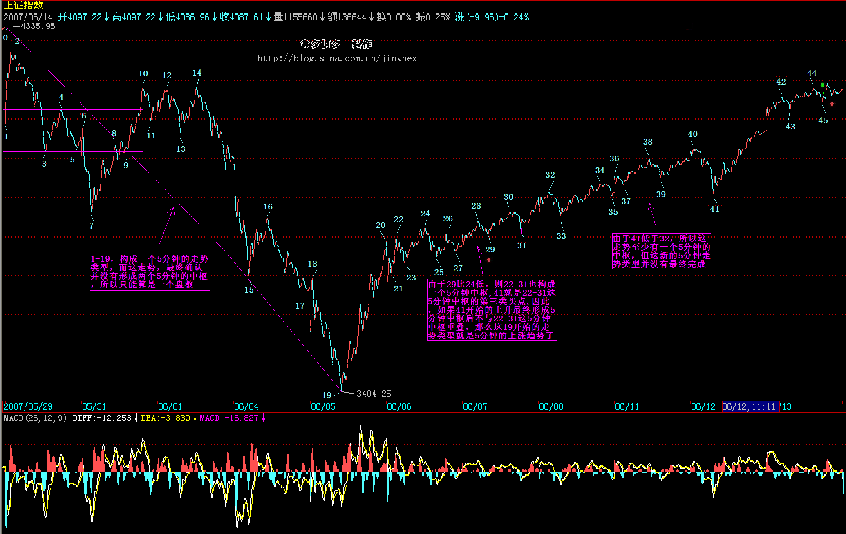This screenshot has height=534, width=846.
Task: Click the MACD(26,12,9) indicator label
Action: [35, 418]
